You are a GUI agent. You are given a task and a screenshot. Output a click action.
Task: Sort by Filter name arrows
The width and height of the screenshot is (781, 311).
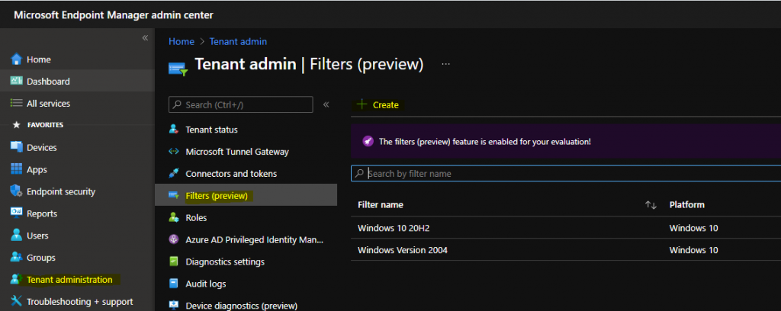(x=651, y=205)
